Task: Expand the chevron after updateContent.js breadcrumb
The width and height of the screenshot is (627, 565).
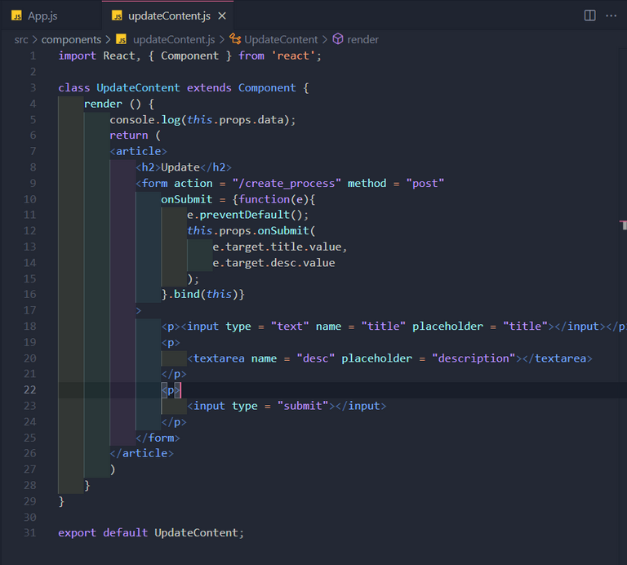Action: click(x=221, y=39)
